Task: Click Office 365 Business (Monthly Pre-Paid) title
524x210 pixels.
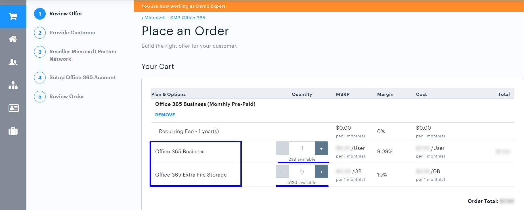Action: (x=205, y=104)
